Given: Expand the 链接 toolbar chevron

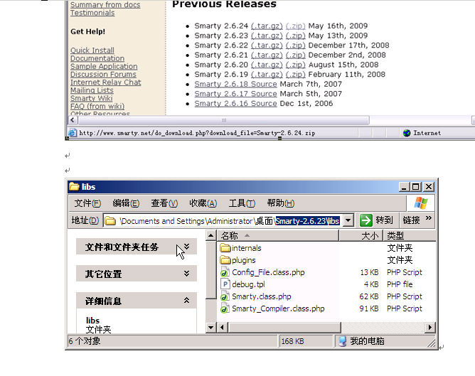Looking at the screenshot, I should [x=428, y=218].
